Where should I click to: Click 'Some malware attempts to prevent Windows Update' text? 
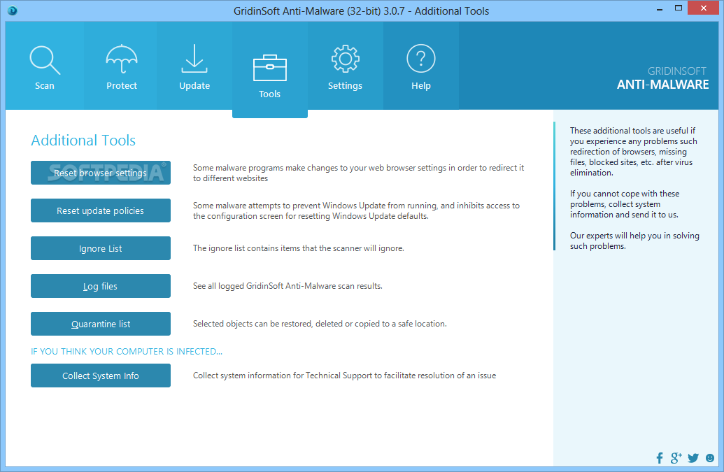356,211
